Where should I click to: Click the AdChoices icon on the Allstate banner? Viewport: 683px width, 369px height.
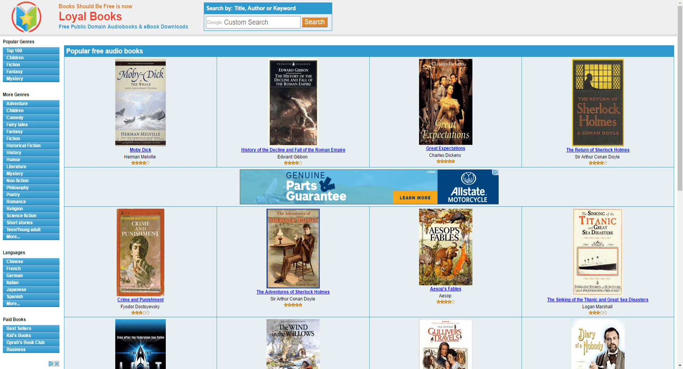coord(495,172)
